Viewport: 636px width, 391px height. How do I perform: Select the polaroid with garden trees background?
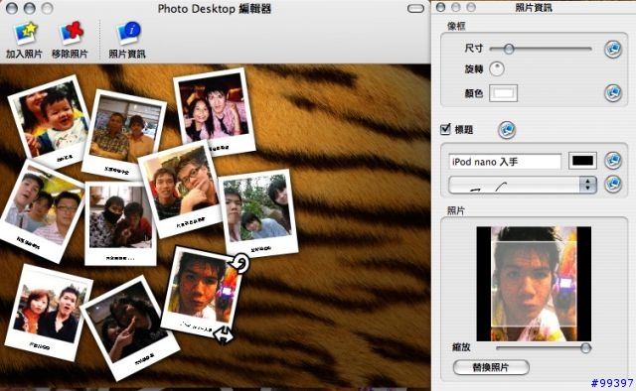pyautogui.click(x=258, y=212)
